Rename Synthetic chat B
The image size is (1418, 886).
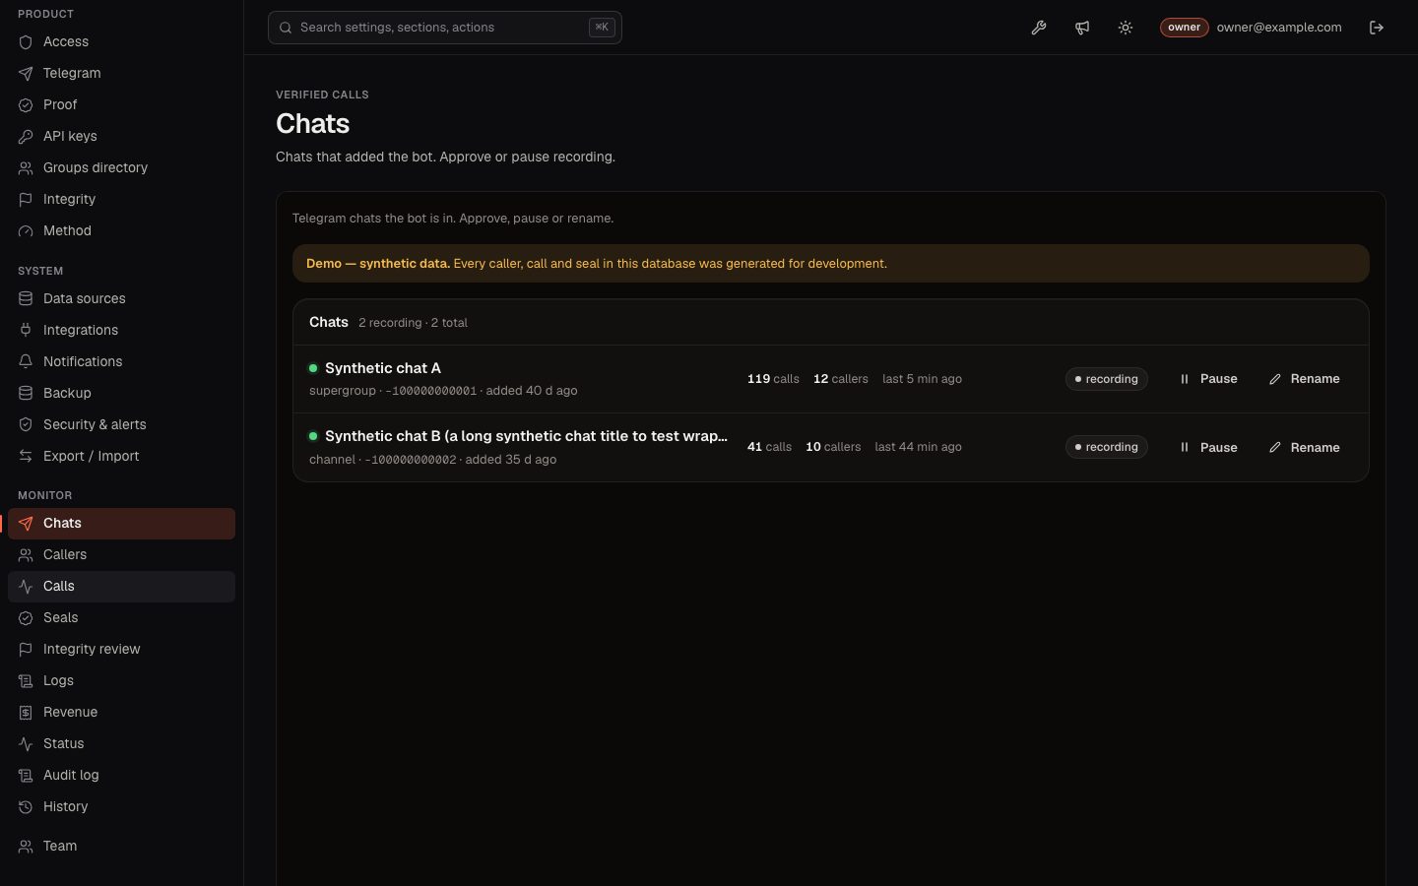click(1304, 447)
